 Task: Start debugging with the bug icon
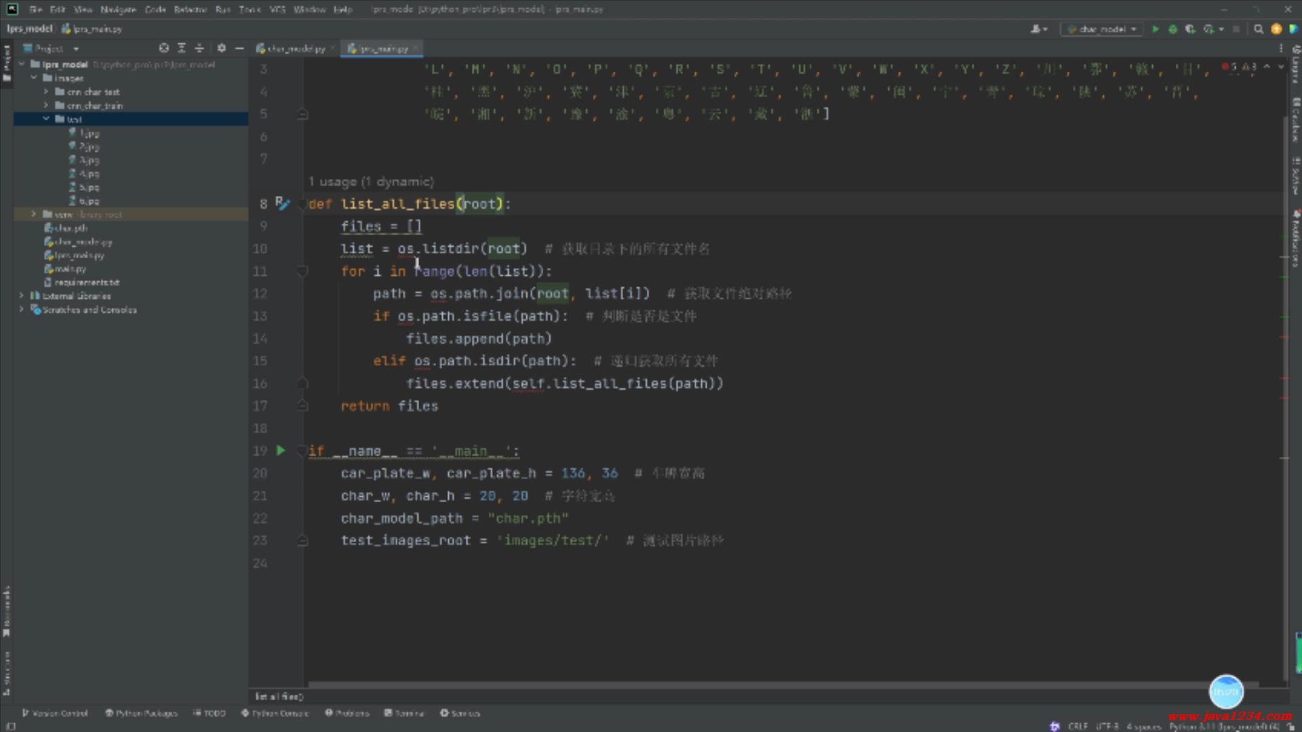coord(1172,29)
